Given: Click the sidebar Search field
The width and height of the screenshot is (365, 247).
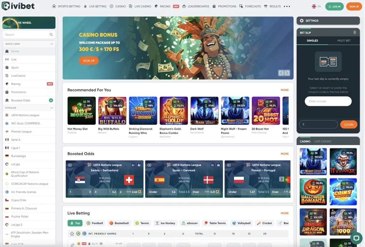Looking at the screenshot, I should pos(29,35).
